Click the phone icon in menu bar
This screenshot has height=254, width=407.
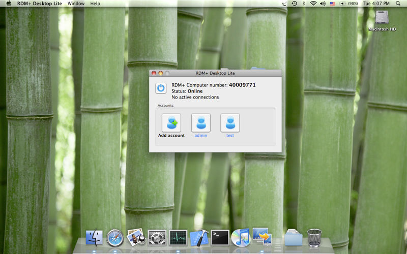(285, 4)
